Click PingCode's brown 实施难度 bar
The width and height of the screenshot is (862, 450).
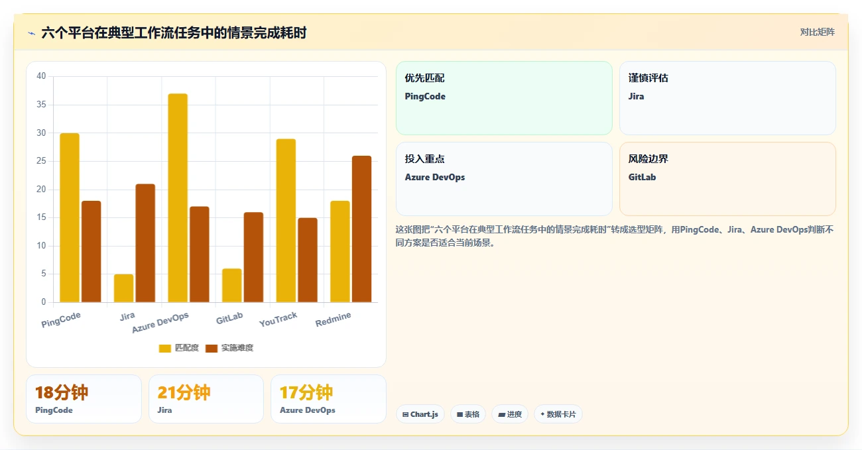pos(91,251)
